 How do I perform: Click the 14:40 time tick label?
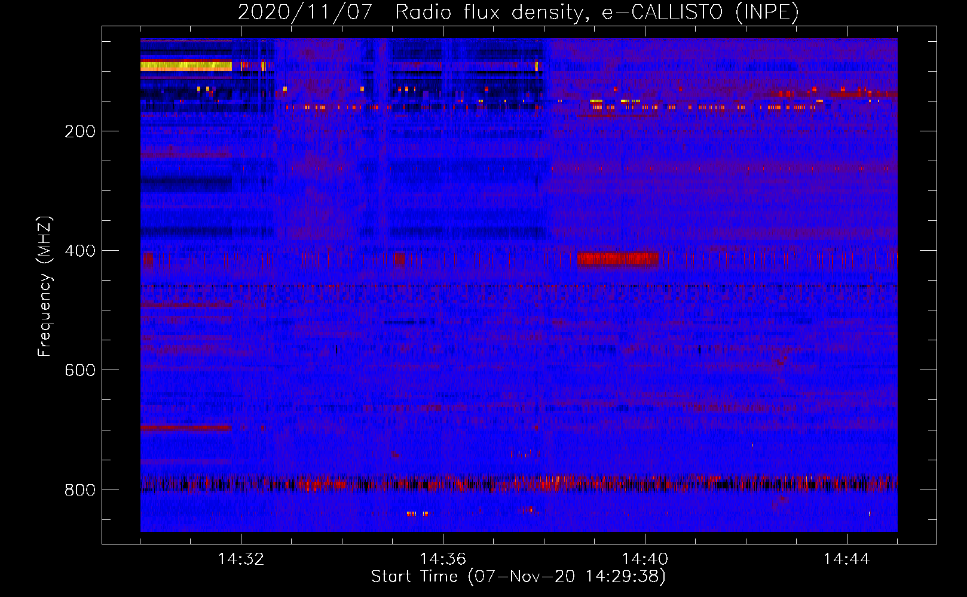point(645,559)
